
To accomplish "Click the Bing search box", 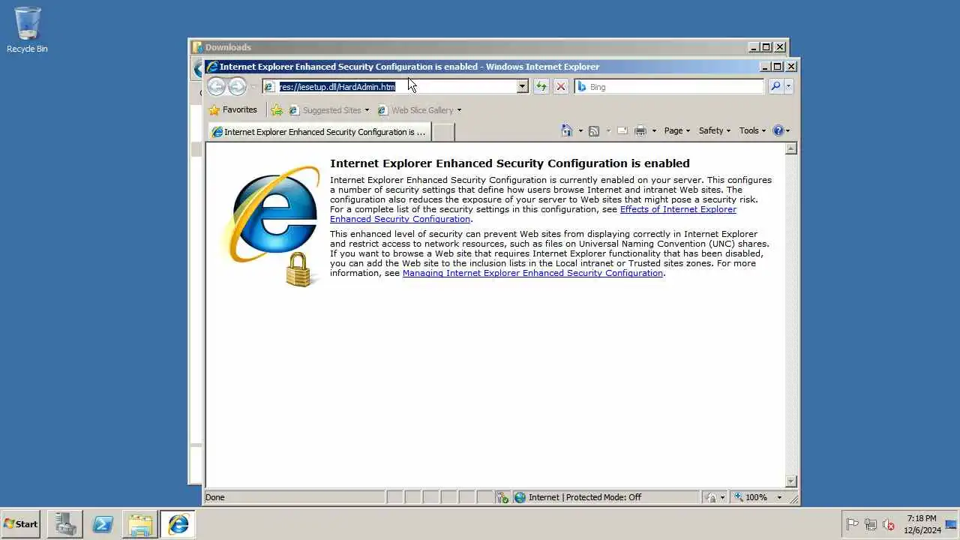I will click(670, 86).
